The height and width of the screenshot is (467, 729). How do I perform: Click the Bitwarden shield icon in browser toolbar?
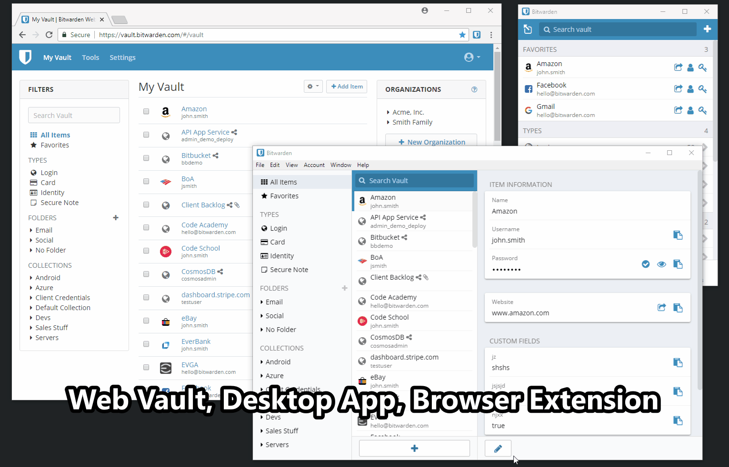pos(477,34)
